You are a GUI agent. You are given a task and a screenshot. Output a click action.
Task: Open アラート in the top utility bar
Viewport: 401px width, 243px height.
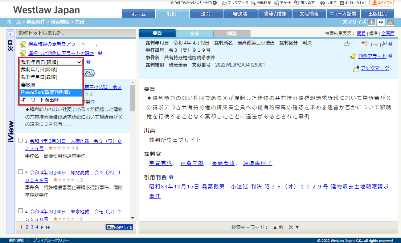[283, 3]
